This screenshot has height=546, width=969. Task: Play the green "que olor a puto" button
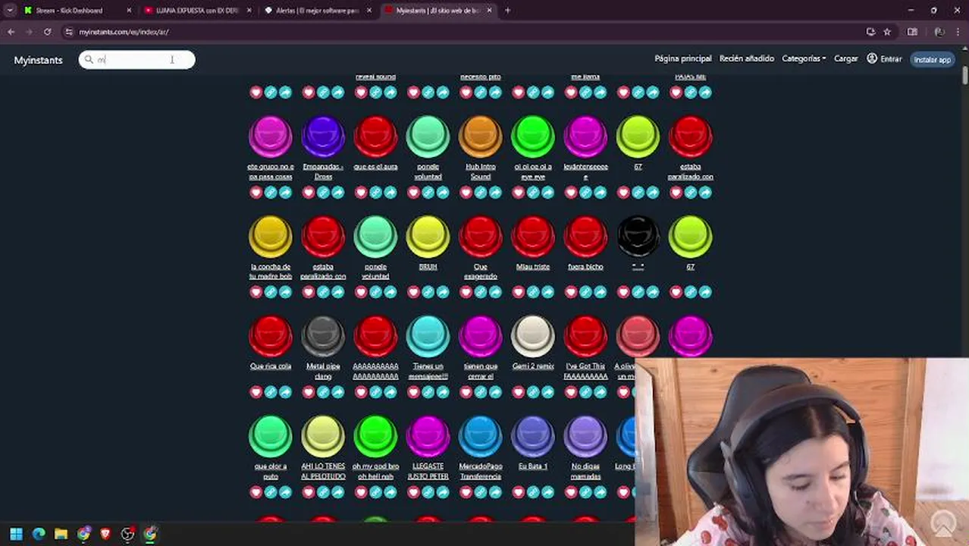click(271, 437)
